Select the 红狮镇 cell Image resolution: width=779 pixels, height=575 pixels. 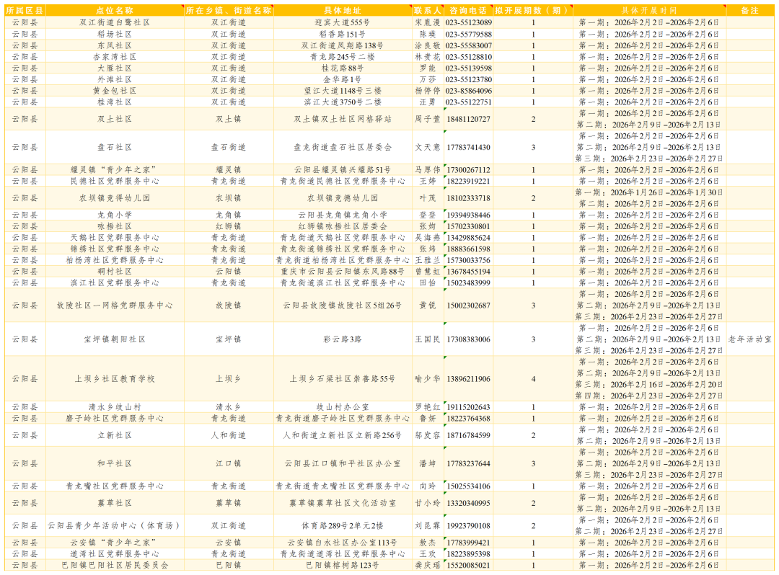click(x=229, y=226)
